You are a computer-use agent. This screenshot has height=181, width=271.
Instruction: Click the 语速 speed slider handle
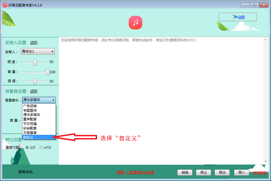click(x=35, y=62)
